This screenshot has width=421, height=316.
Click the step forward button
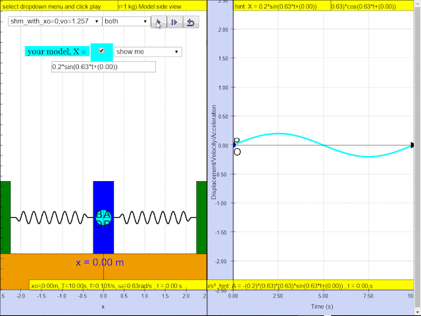coord(175,22)
